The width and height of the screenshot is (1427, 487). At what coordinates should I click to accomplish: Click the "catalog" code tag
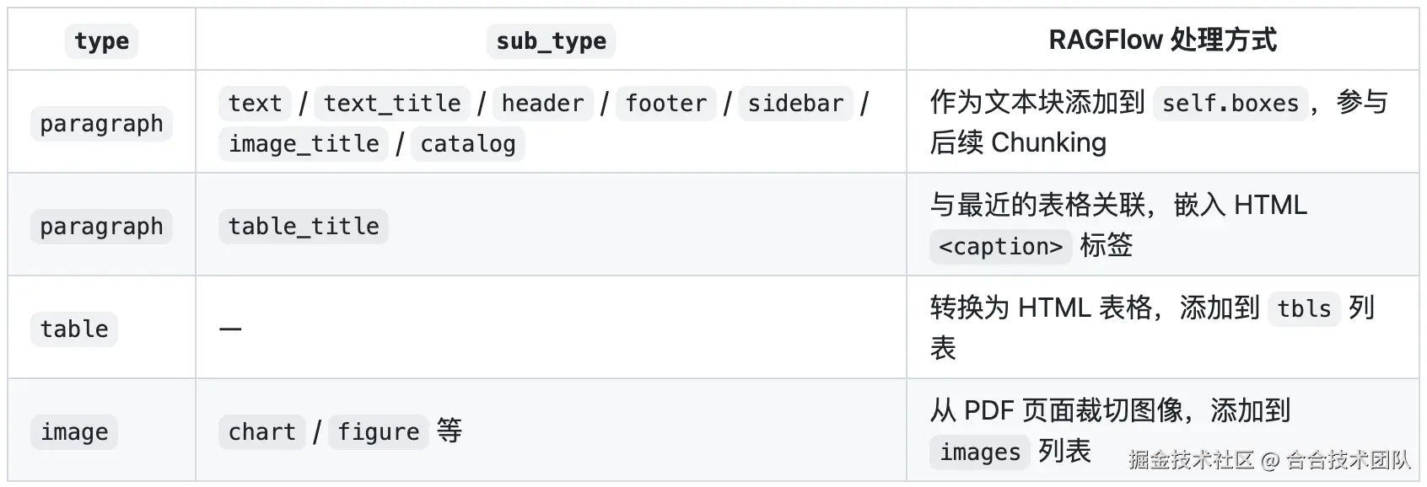(x=467, y=144)
